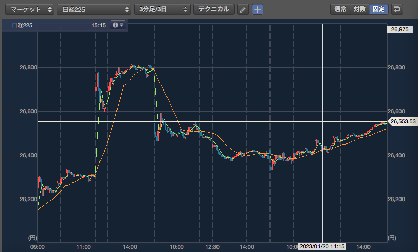Switch scale to 固定 mode
The width and height of the screenshot is (418, 252).
click(378, 9)
